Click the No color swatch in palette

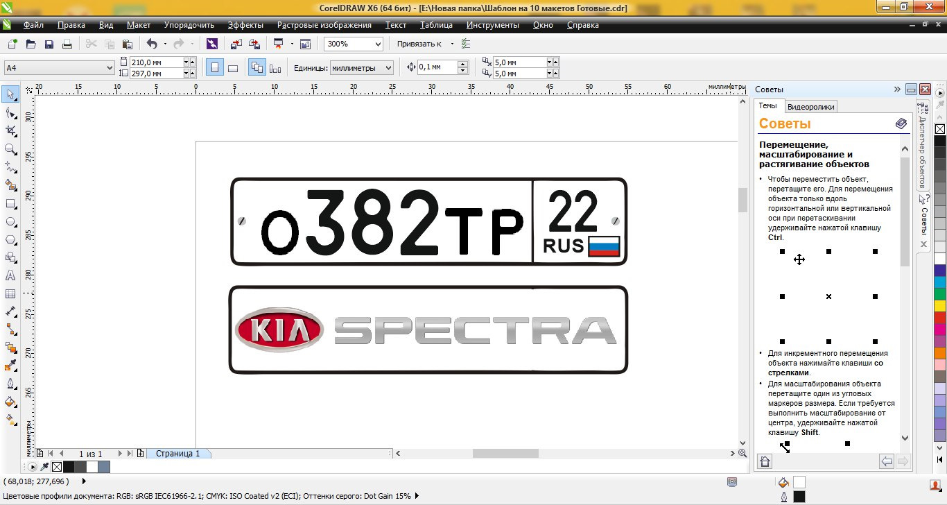click(940, 129)
